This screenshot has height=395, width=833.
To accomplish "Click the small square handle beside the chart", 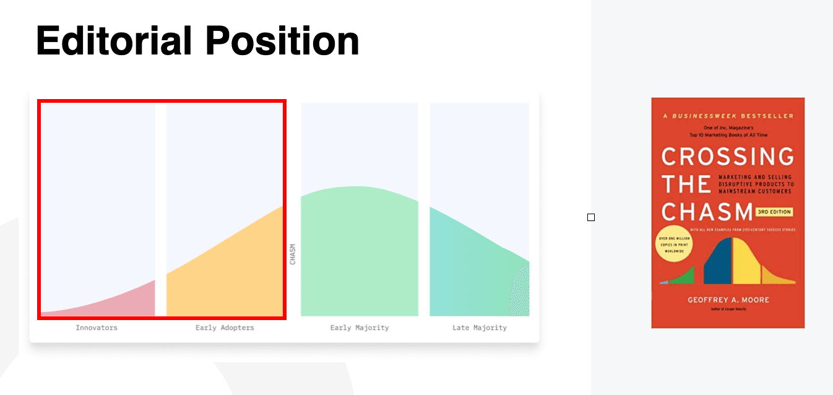I will coord(591,217).
